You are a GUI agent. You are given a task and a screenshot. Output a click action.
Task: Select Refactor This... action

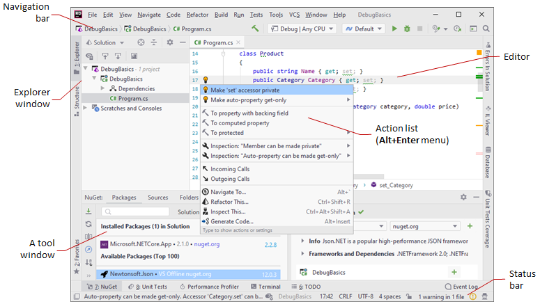coord(277,202)
